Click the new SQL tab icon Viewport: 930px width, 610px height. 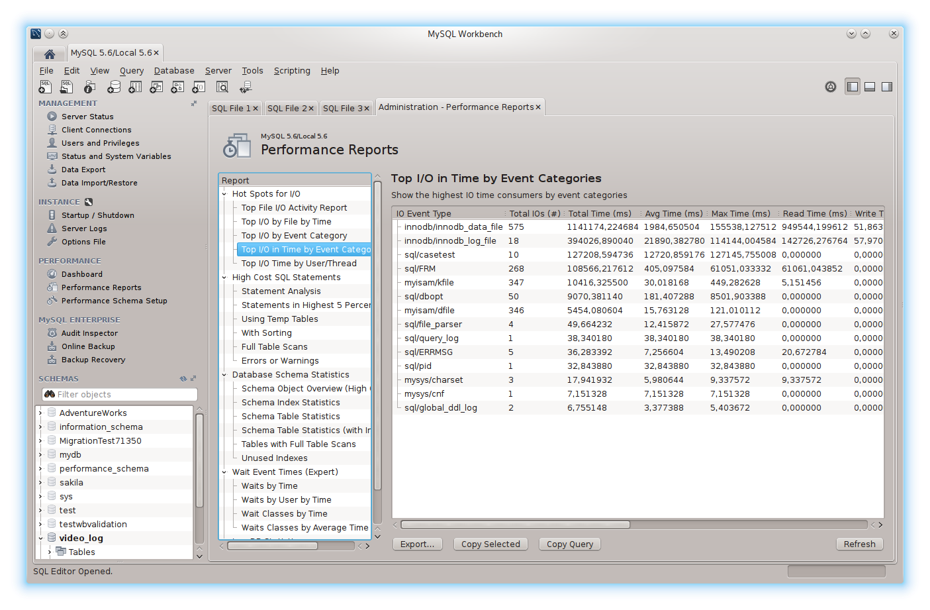45,87
